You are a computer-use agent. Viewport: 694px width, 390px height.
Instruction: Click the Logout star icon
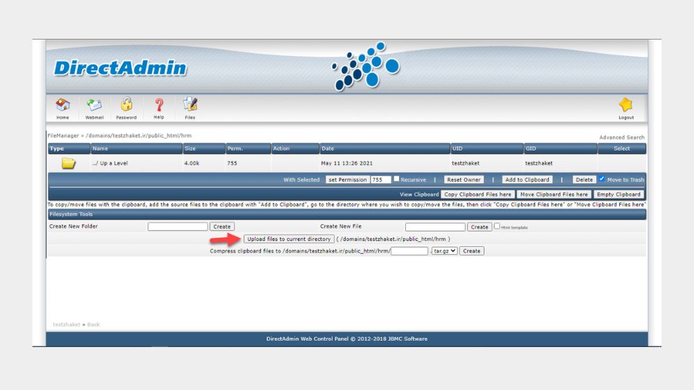626,105
